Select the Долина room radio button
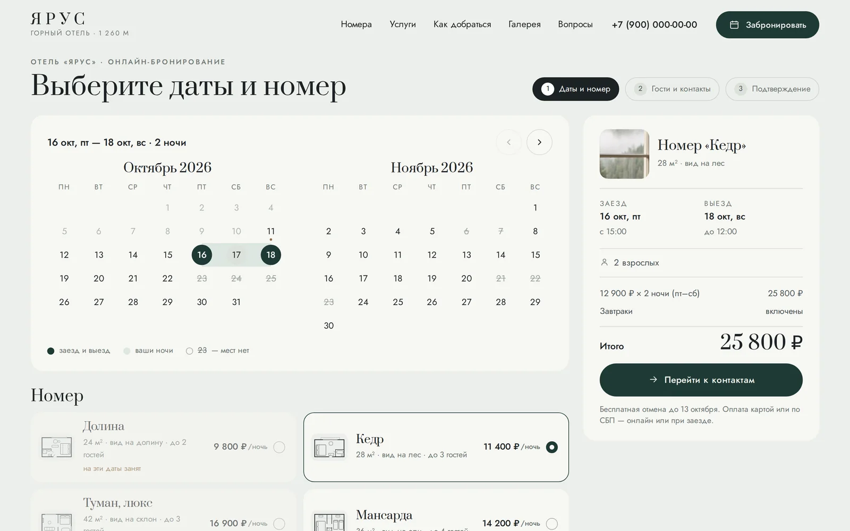The image size is (850, 531). (x=279, y=447)
